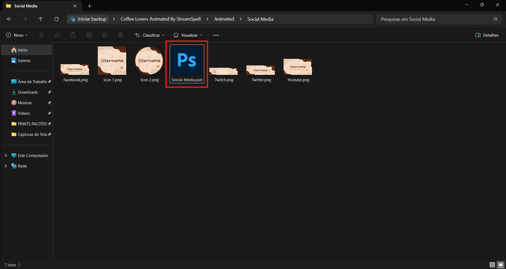The image size is (506, 269).
Task: Close the Social Media tab
Action: (75, 6)
